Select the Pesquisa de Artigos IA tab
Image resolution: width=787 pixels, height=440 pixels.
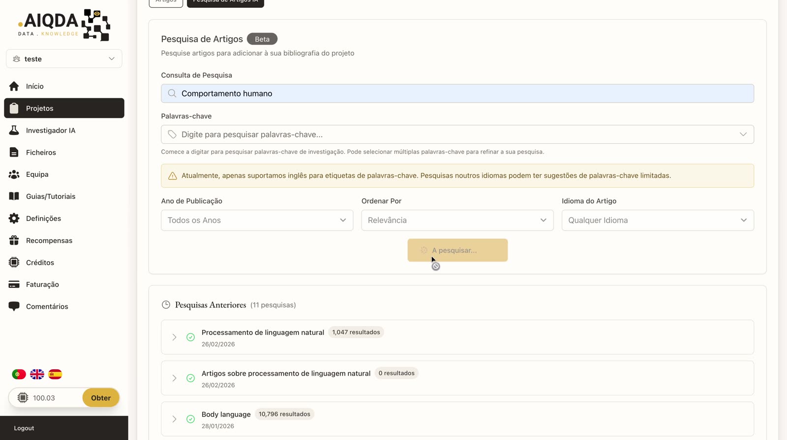225,2
